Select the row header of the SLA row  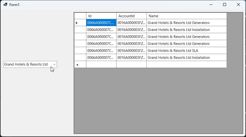point(80,51)
